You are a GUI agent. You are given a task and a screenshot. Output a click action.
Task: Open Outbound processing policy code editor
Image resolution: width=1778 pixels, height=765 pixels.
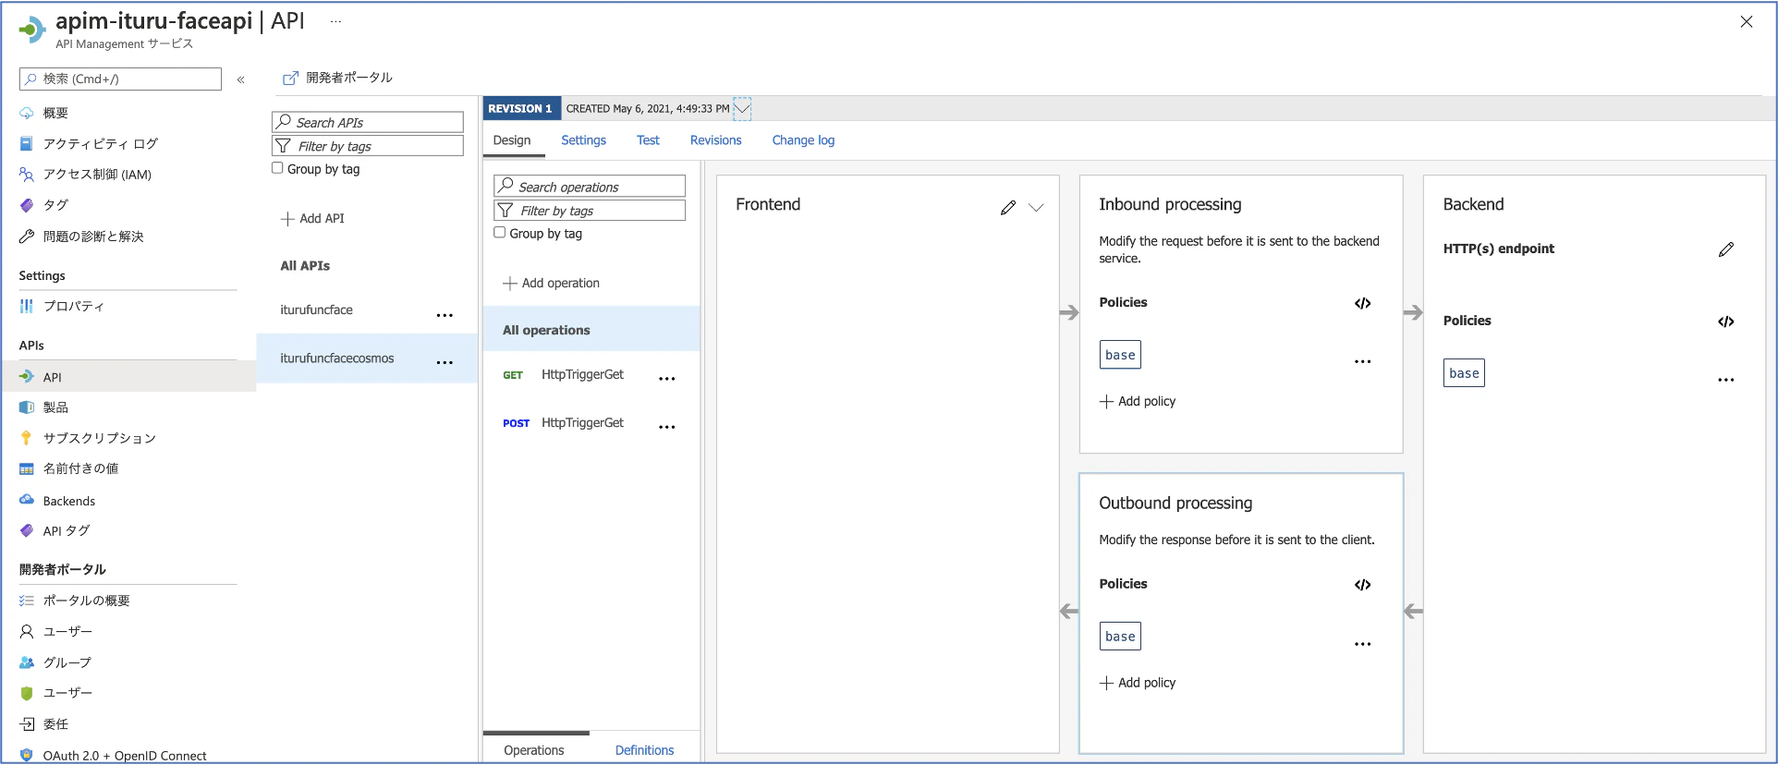pyautogui.click(x=1363, y=585)
